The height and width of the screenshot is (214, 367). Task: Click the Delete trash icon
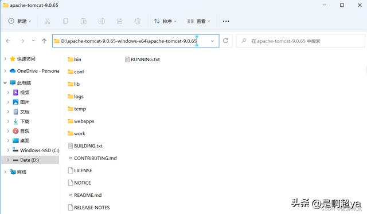[x=138, y=21]
